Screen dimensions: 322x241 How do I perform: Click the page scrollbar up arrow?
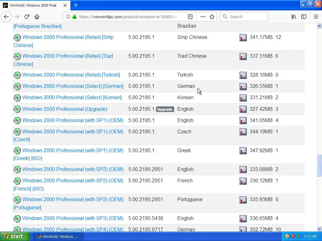click(319, 26)
